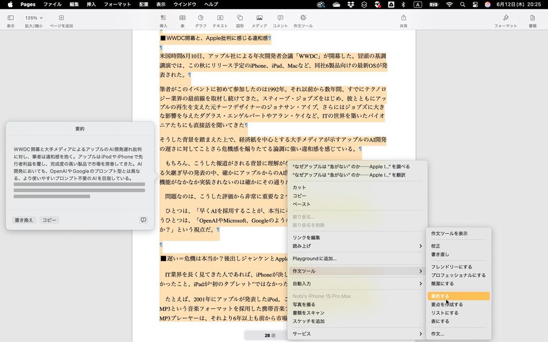This screenshot has height=342, width=548.
Task: Open the ウインドウ menu
Action: pos(185,5)
